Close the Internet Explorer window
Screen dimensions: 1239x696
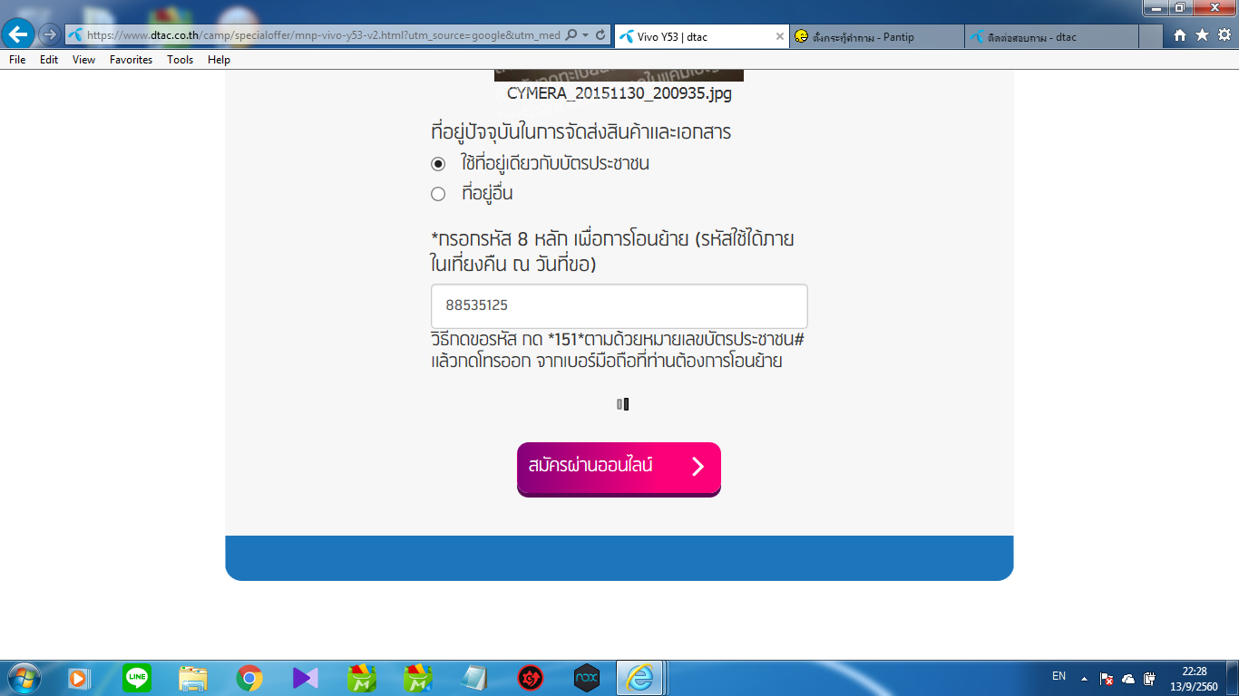point(1214,7)
